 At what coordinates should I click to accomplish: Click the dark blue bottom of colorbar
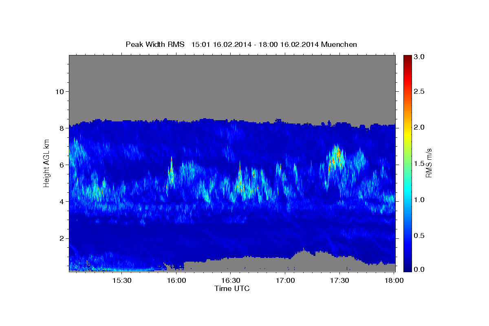pos(407,269)
